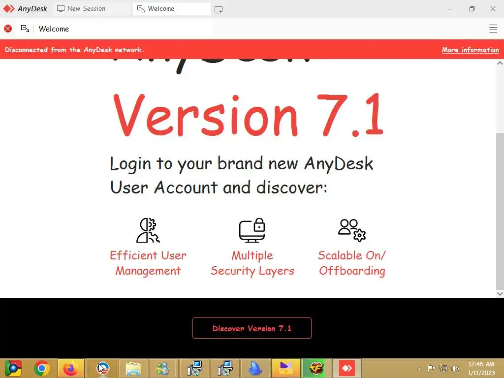Image resolution: width=504 pixels, height=378 pixels.
Task: Click the Efficient User Management icon
Action: (x=148, y=230)
